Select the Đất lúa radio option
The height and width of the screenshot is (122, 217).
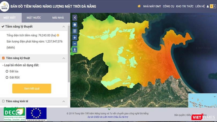click(x=7, y=71)
